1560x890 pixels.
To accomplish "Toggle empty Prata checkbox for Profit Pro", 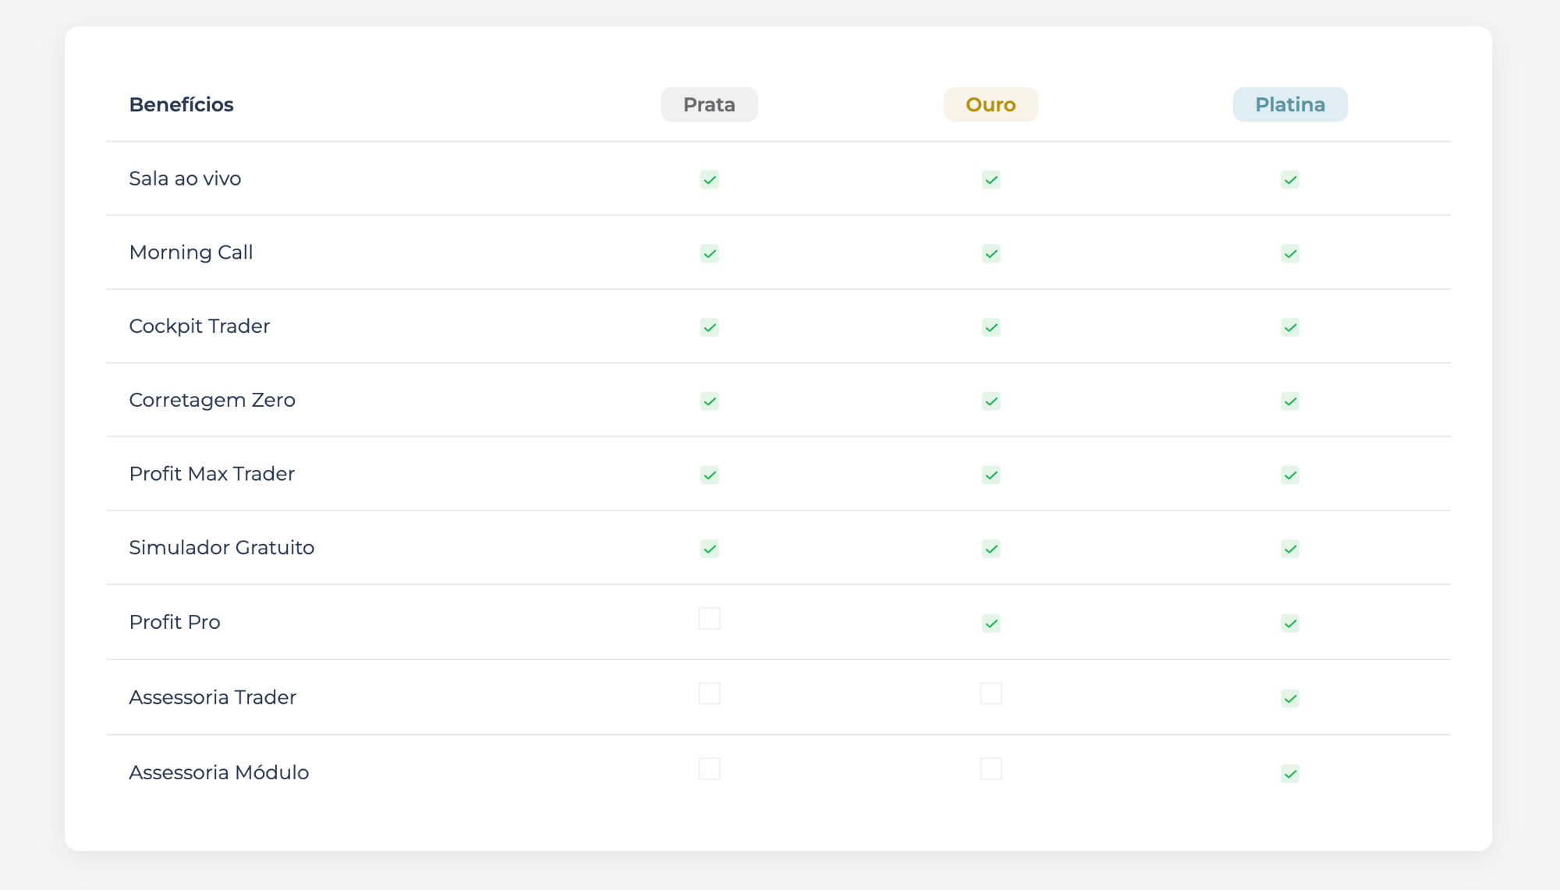I will [x=709, y=619].
